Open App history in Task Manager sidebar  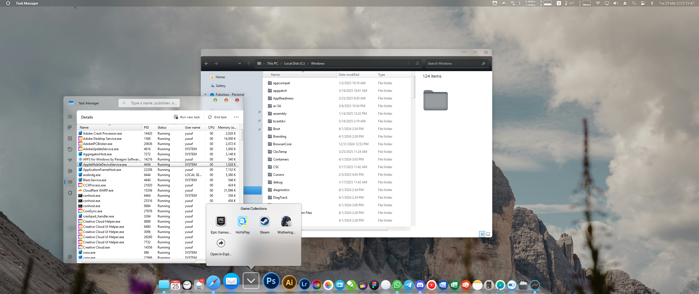(x=70, y=149)
